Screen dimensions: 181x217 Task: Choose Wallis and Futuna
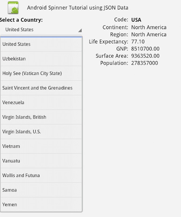point(41,176)
